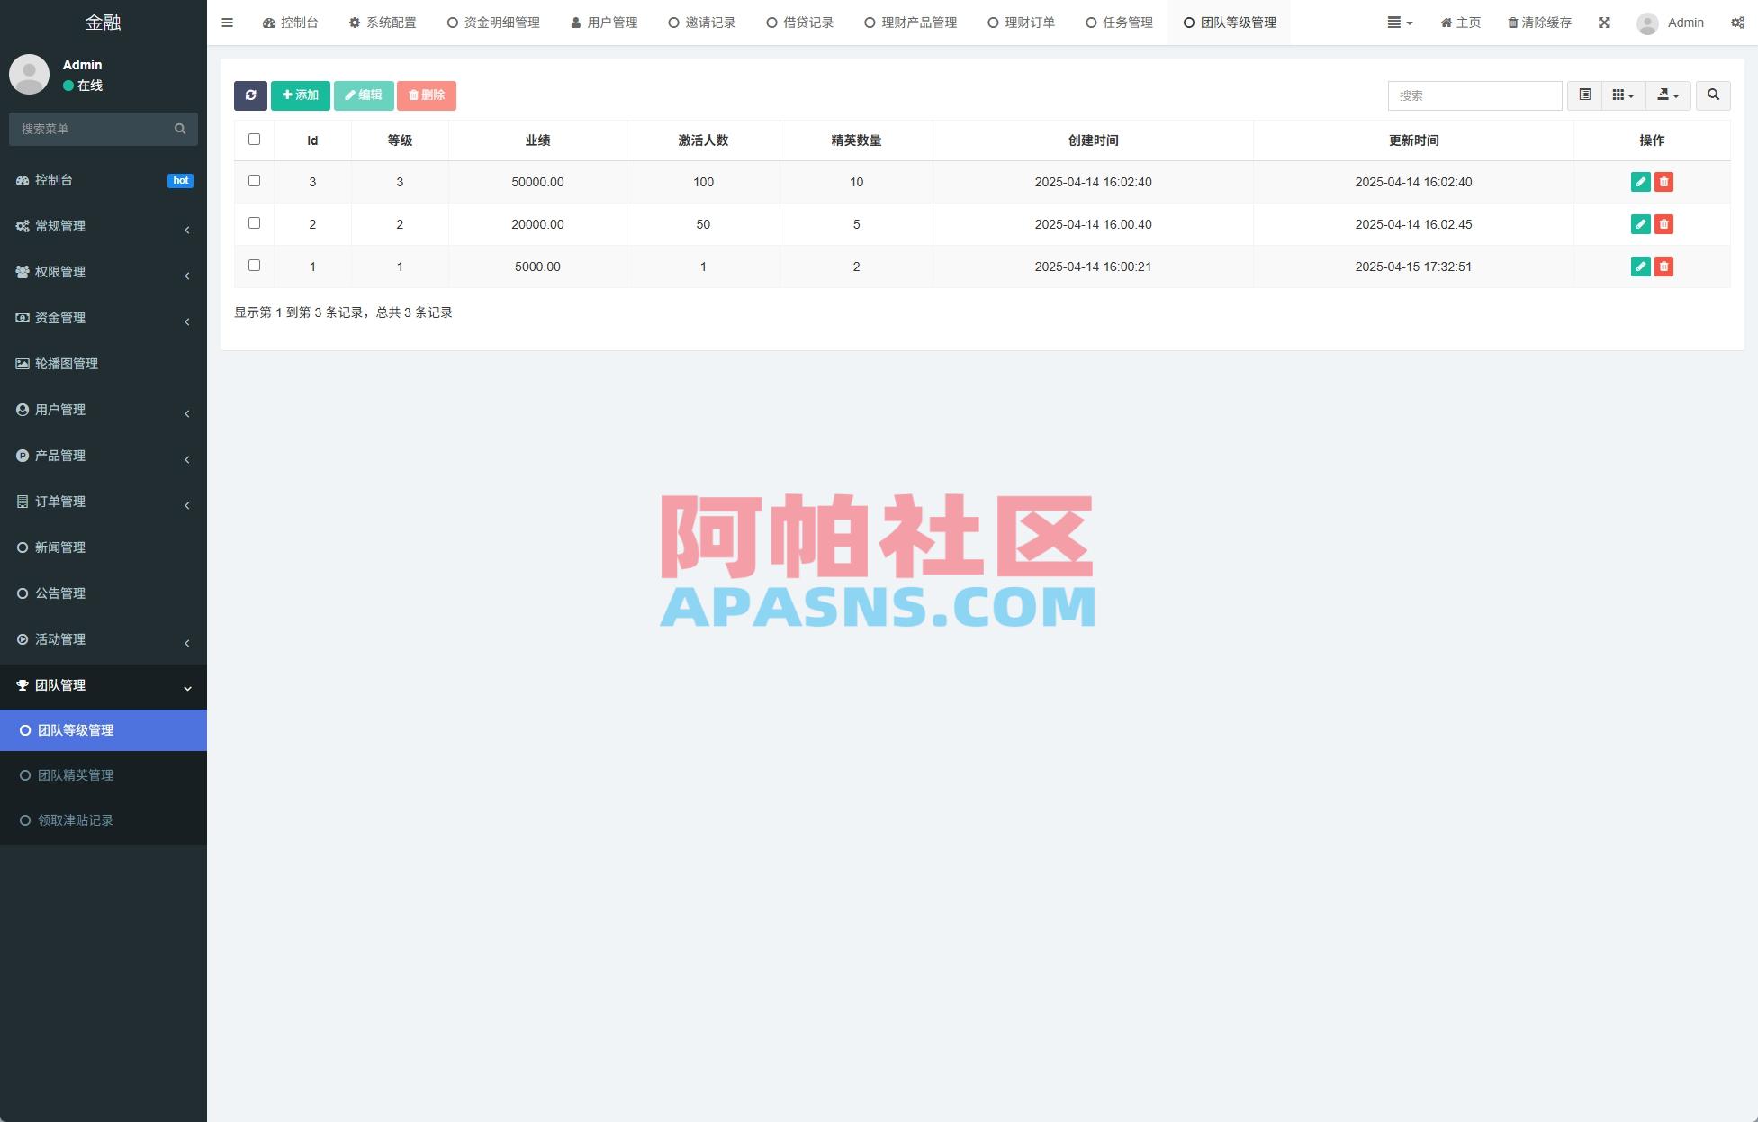The image size is (1758, 1122).
Task: Open the settings gear at top right corner
Action: click(1738, 23)
